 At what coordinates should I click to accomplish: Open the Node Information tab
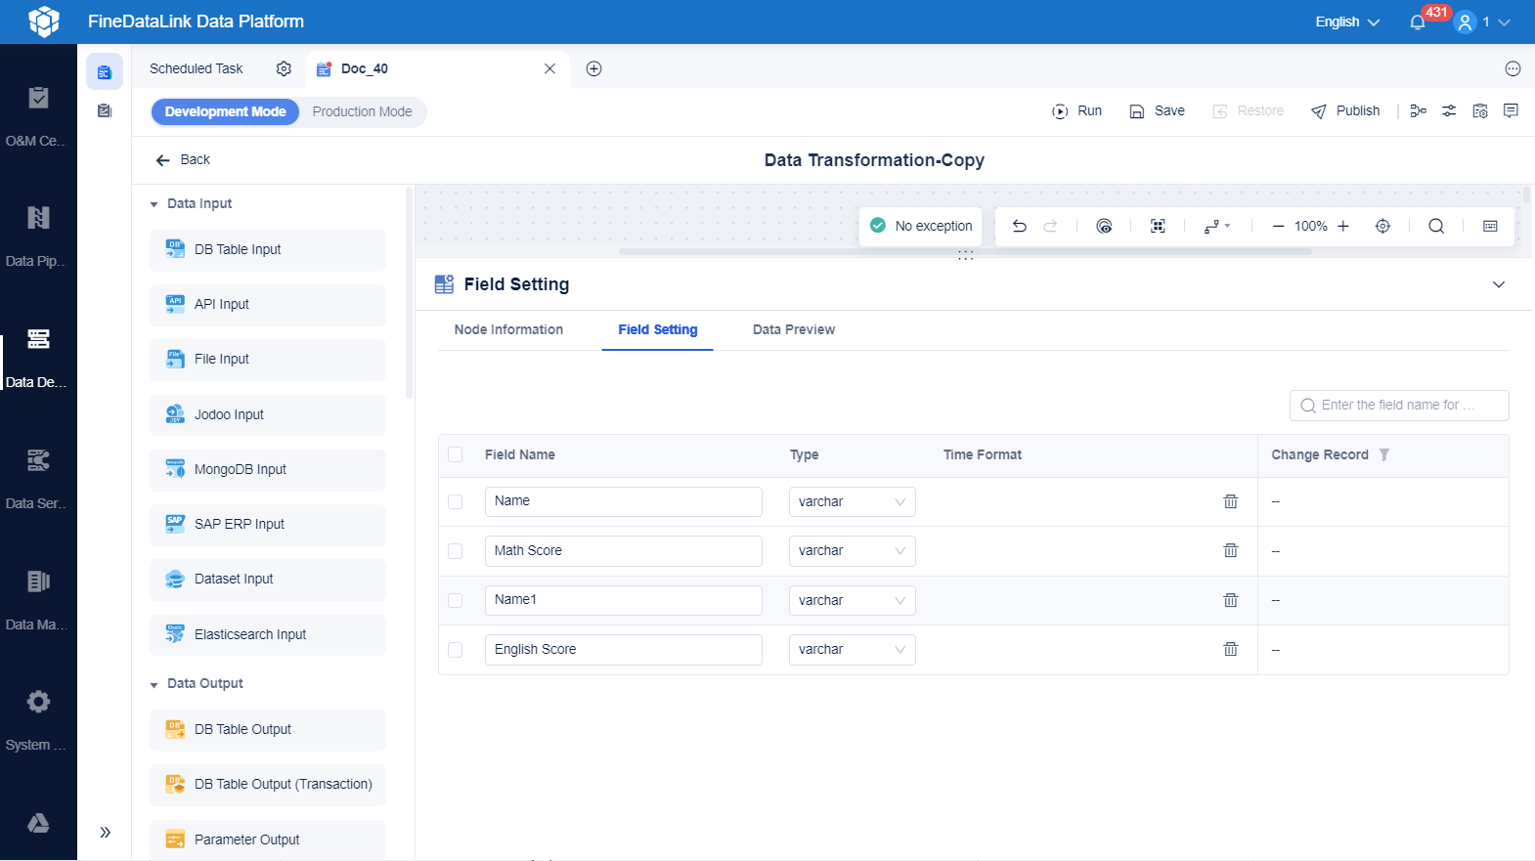pos(508,329)
